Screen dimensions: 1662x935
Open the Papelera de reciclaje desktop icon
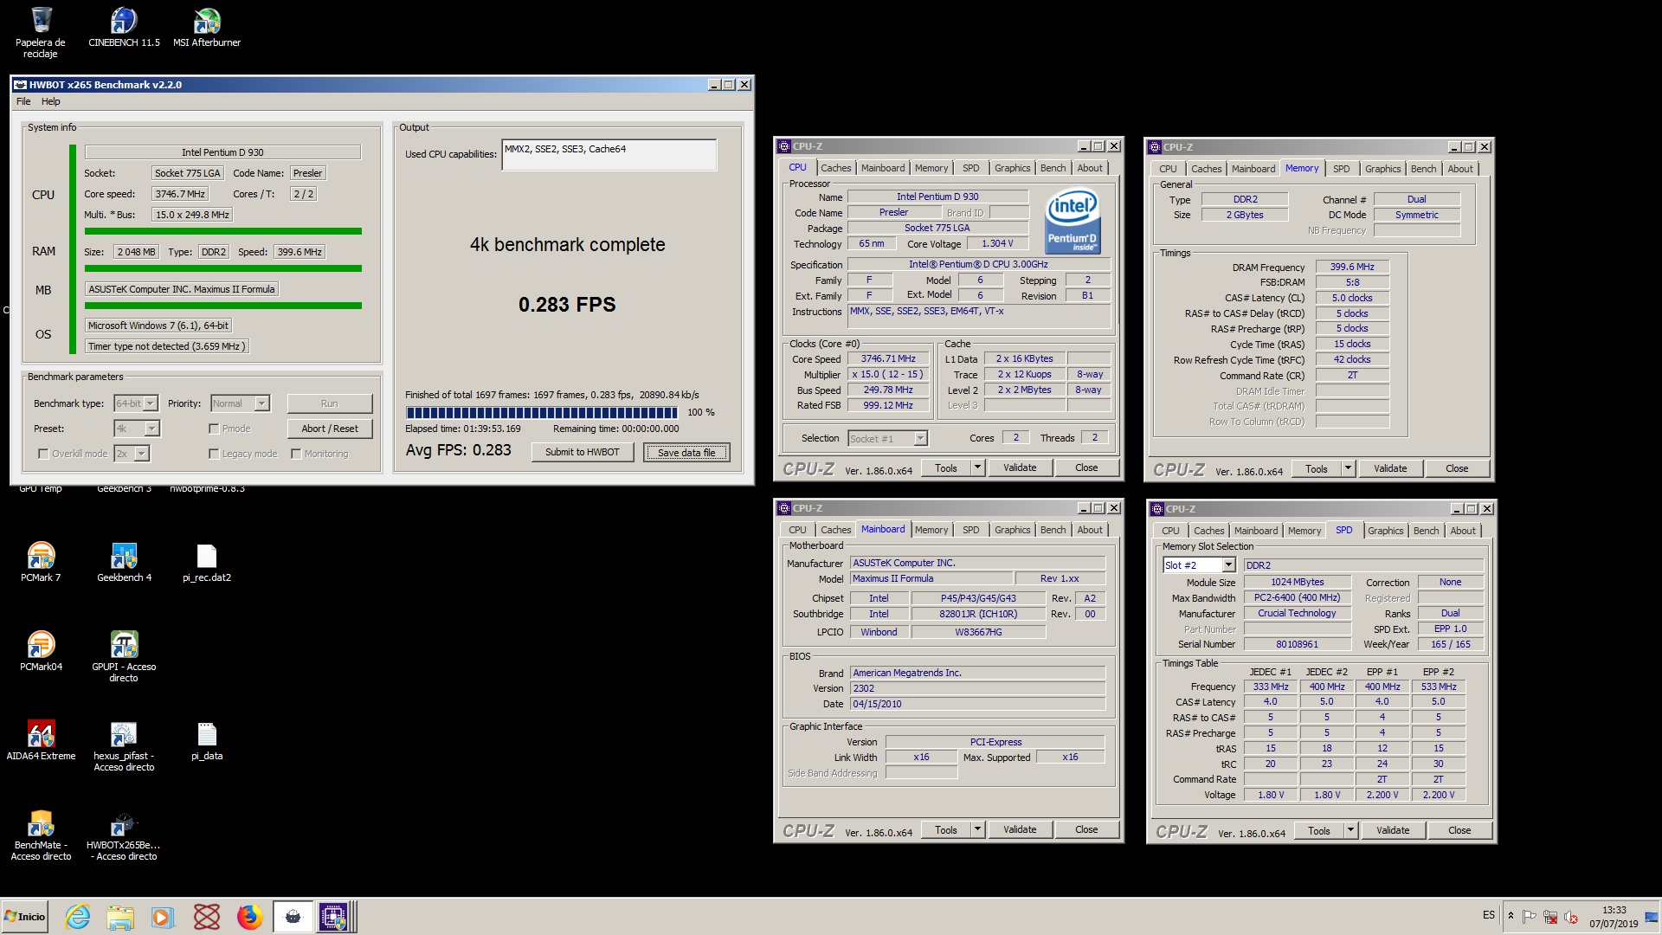41,32
